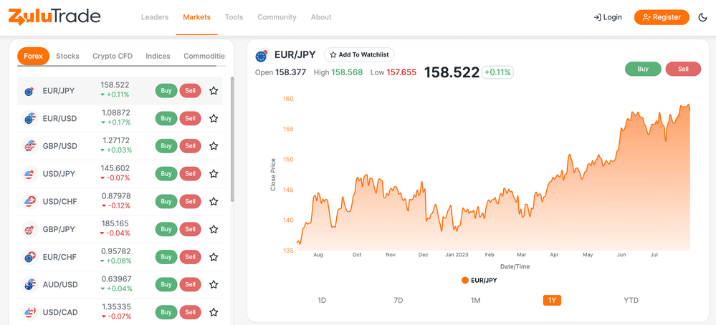Star EUR/JPY in the forex list
This screenshot has width=716, height=325.
point(214,91)
